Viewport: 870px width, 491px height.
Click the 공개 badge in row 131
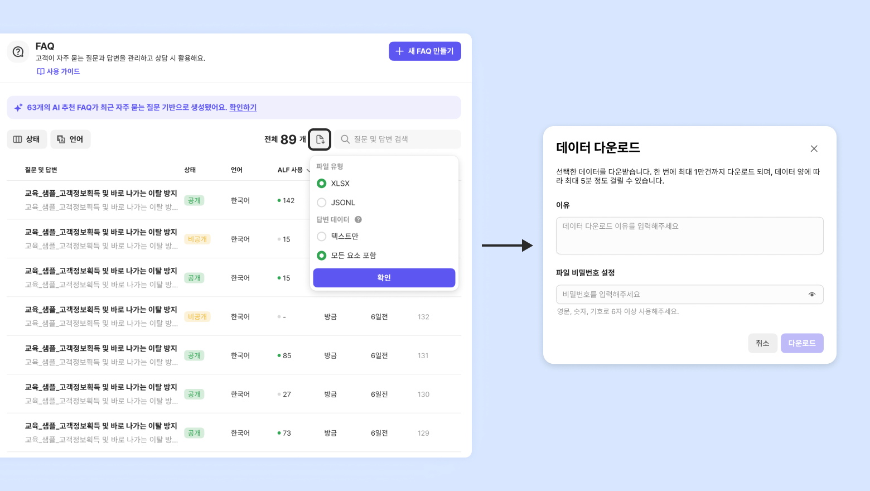tap(194, 355)
